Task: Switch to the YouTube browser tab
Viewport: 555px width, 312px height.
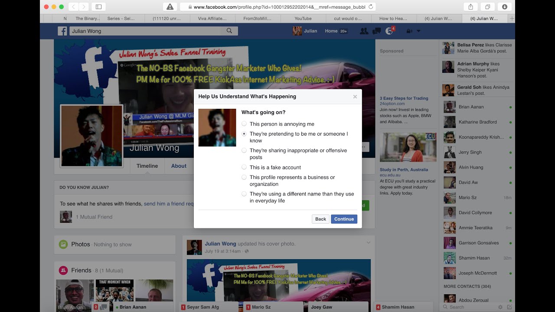Action: coord(303,19)
